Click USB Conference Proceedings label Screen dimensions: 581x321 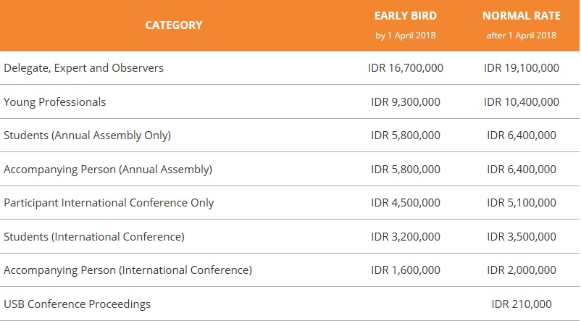coord(77,304)
